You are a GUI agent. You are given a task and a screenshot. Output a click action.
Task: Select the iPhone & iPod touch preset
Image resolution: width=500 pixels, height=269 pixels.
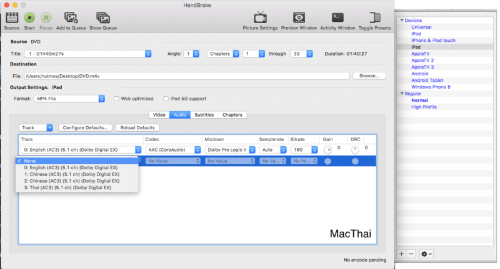pyautogui.click(x=433, y=41)
